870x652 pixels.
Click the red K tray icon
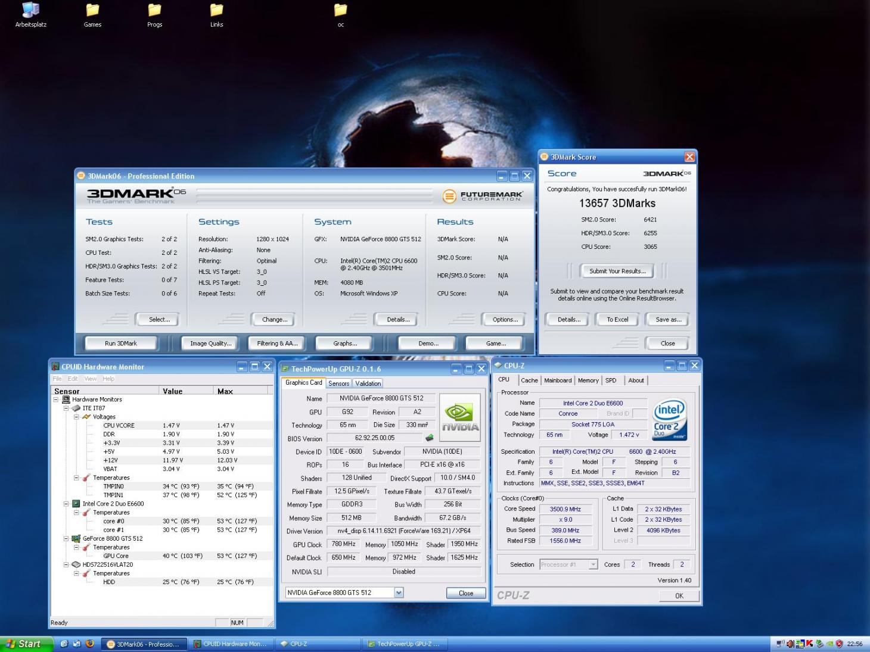click(810, 644)
